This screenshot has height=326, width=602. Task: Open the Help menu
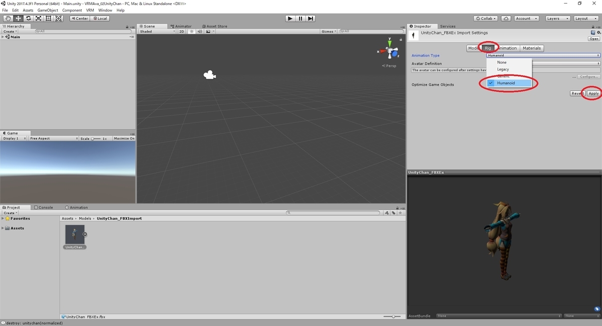pos(120,10)
